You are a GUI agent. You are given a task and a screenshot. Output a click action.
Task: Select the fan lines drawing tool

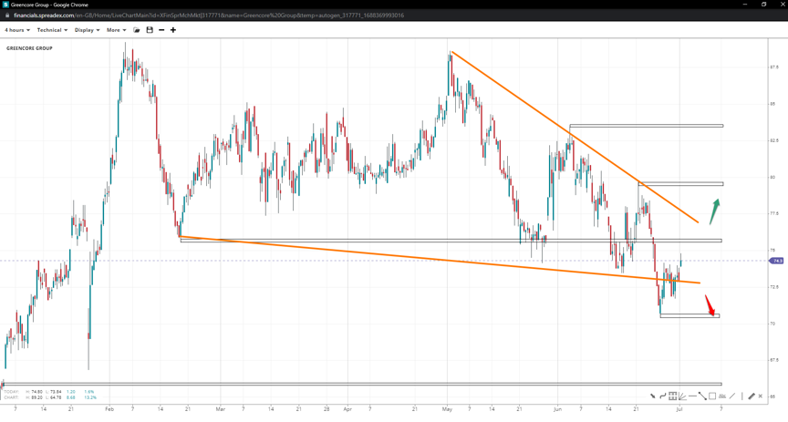[x=682, y=396]
